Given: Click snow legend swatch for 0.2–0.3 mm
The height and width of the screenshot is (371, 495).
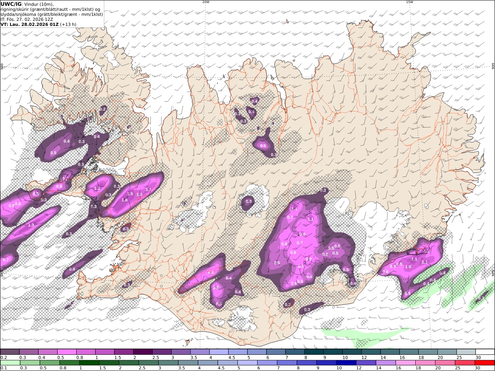Looking at the screenshot, I should 10,352.
